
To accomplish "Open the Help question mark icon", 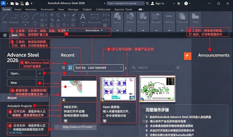I will click(186, 4).
